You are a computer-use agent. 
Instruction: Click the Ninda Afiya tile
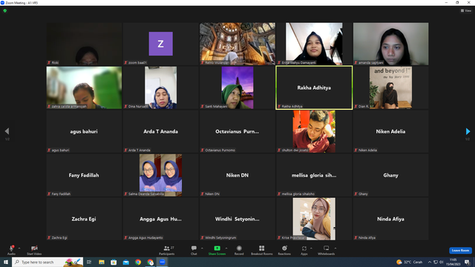coord(391,219)
